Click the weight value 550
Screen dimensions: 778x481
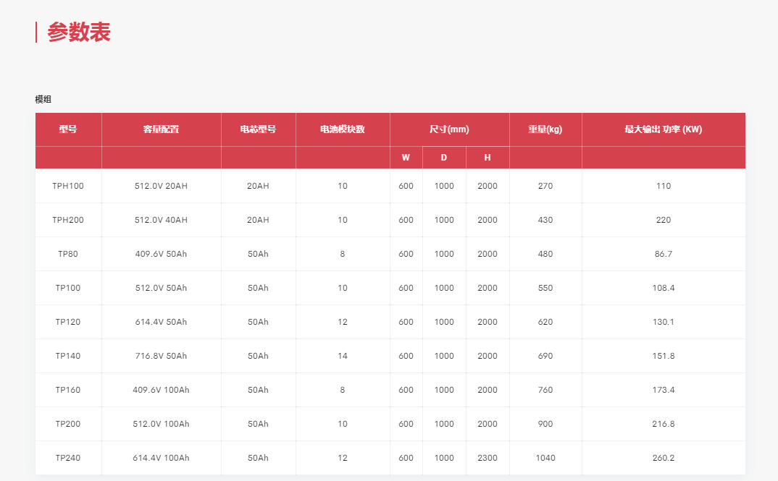[545, 288]
